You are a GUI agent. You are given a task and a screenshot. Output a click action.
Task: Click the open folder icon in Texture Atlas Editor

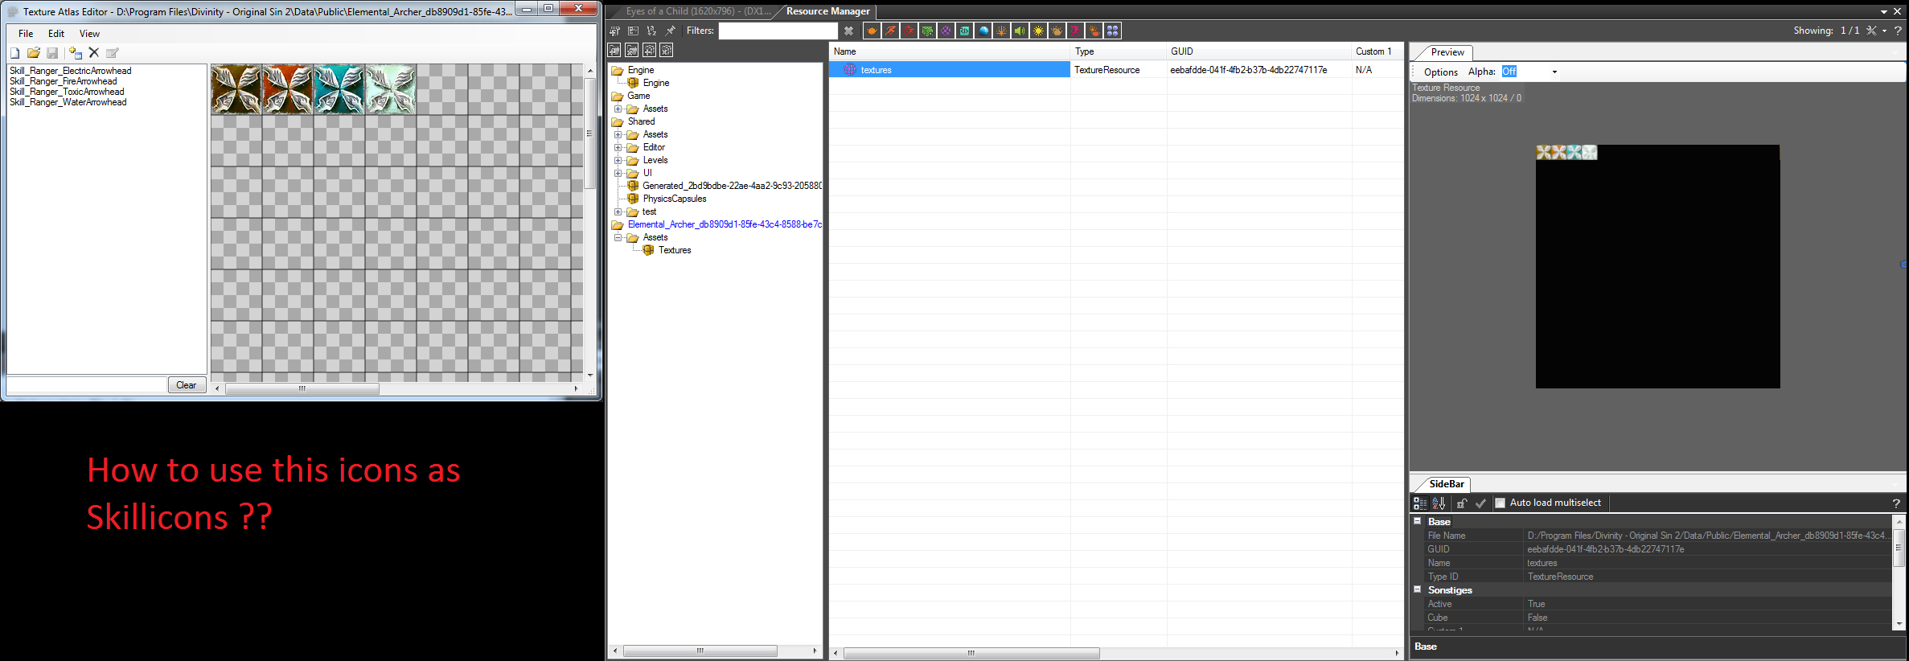point(33,53)
